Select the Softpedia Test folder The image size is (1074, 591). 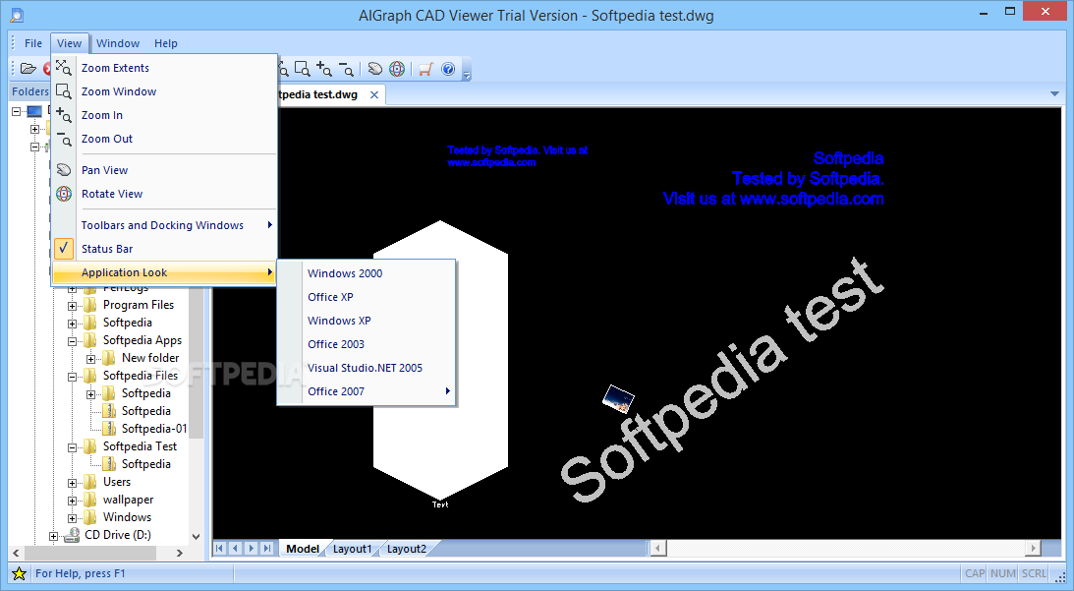[140, 446]
